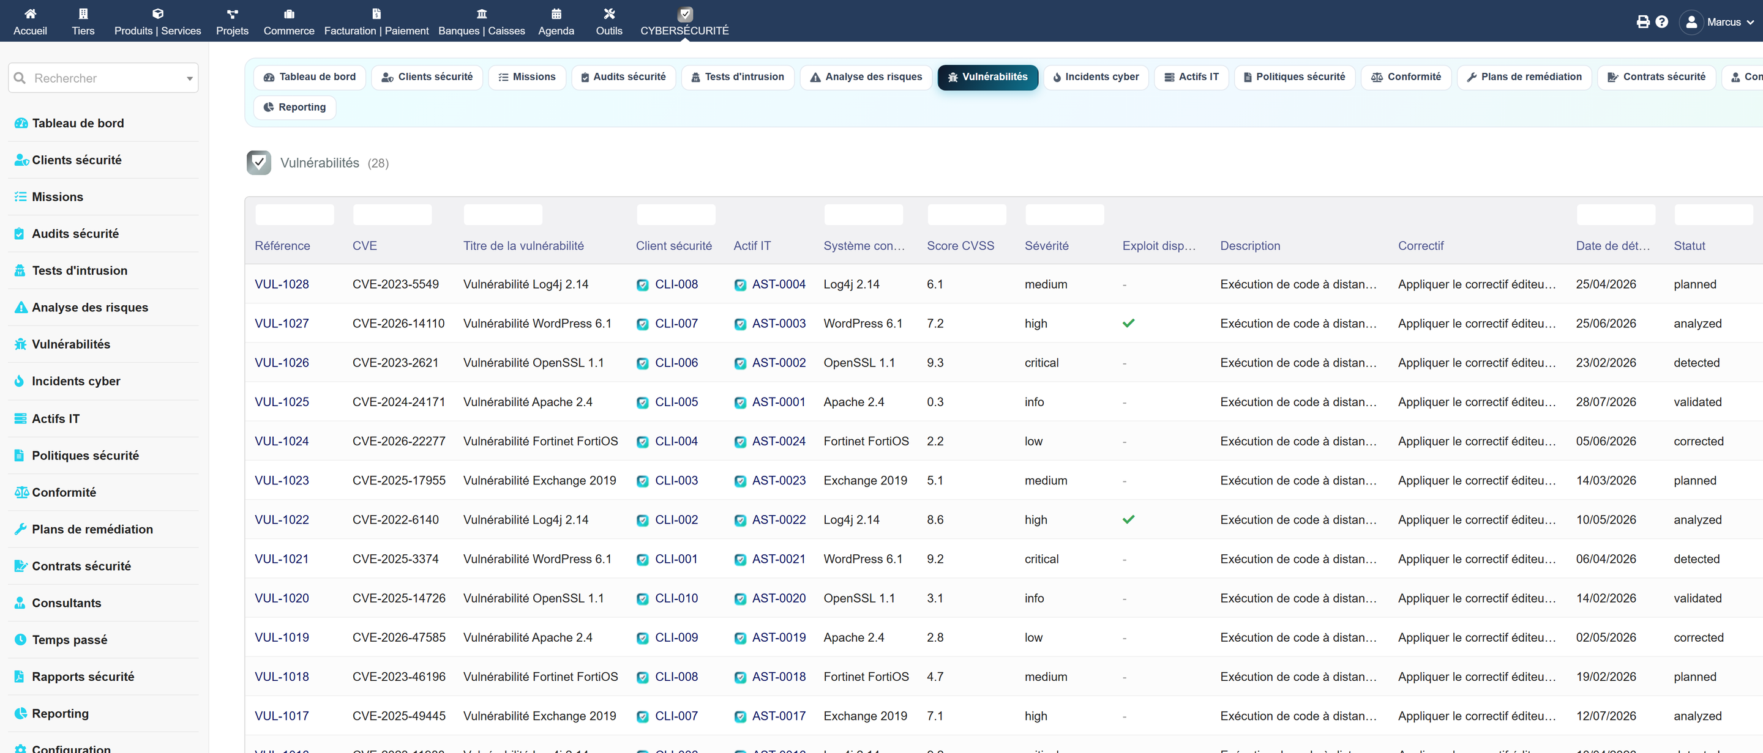
Task: Open the help question mark icon
Action: point(1662,22)
